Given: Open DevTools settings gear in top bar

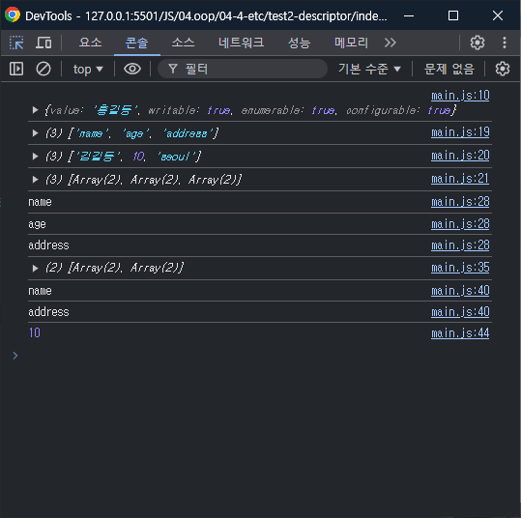Looking at the screenshot, I should [x=478, y=43].
